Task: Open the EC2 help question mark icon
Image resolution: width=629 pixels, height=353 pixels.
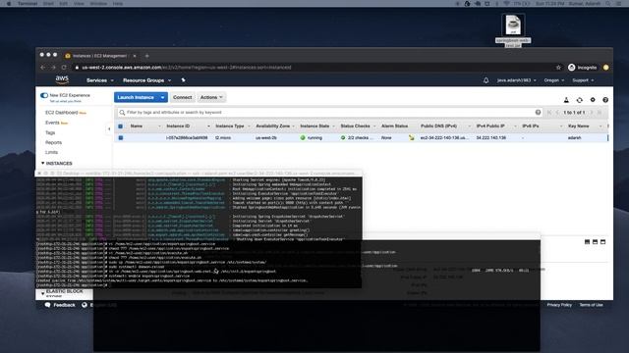Action: click(x=605, y=100)
